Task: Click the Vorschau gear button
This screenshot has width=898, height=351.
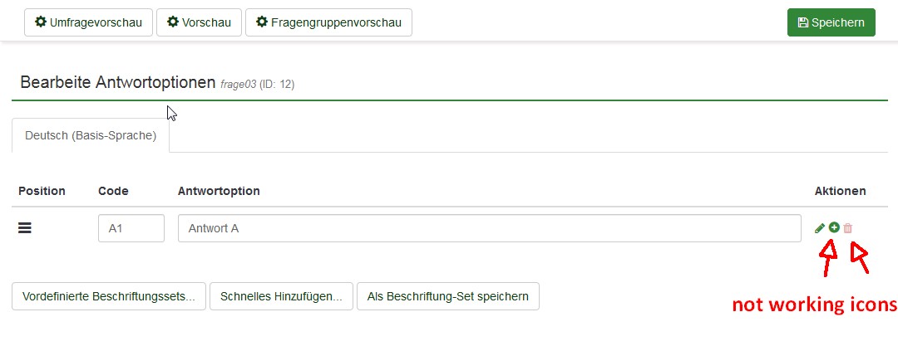Action: point(199,22)
